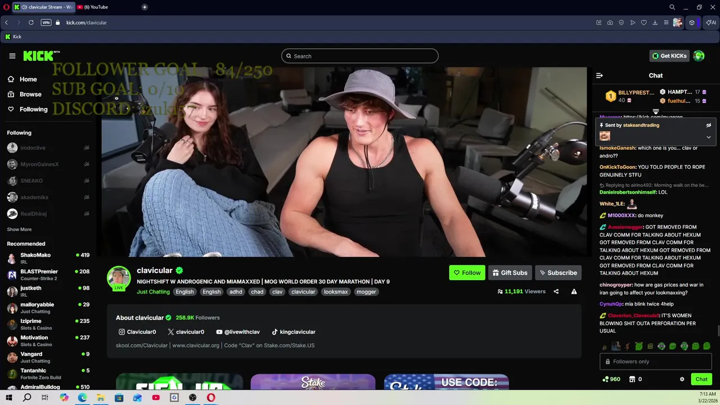Open File Explorer from the taskbar
720x405 pixels.
pos(101,398)
